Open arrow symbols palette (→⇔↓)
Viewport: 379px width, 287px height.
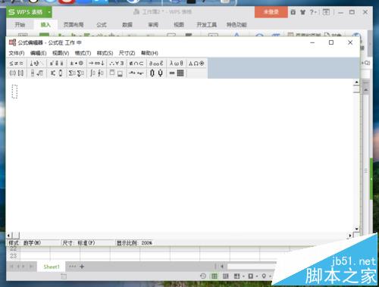coord(96,64)
